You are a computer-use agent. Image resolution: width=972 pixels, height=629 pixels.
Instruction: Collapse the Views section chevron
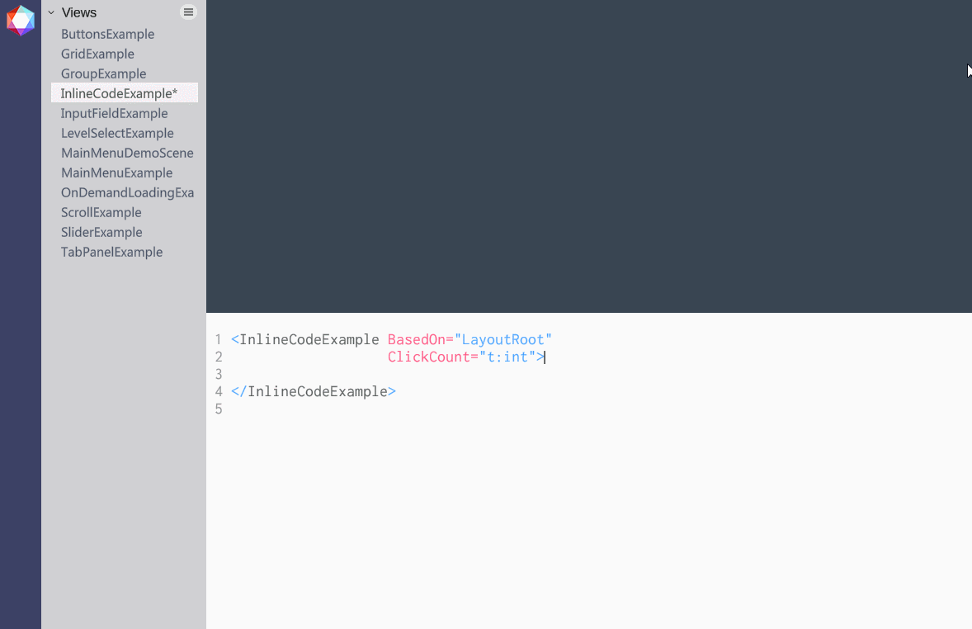tap(51, 12)
